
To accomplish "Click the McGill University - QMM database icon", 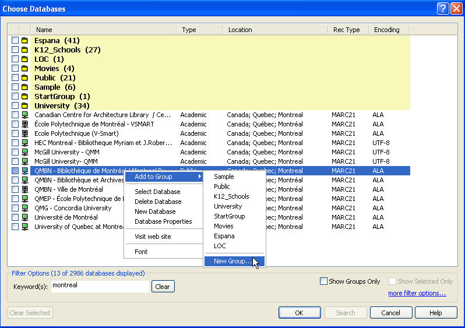I will tap(25, 152).
